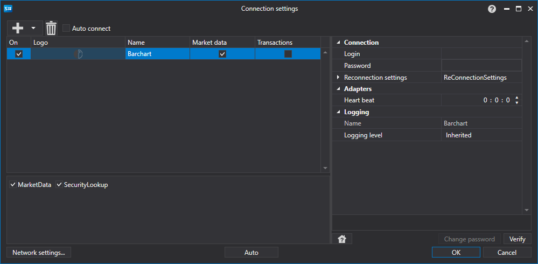Click the Login input field

pos(481,54)
